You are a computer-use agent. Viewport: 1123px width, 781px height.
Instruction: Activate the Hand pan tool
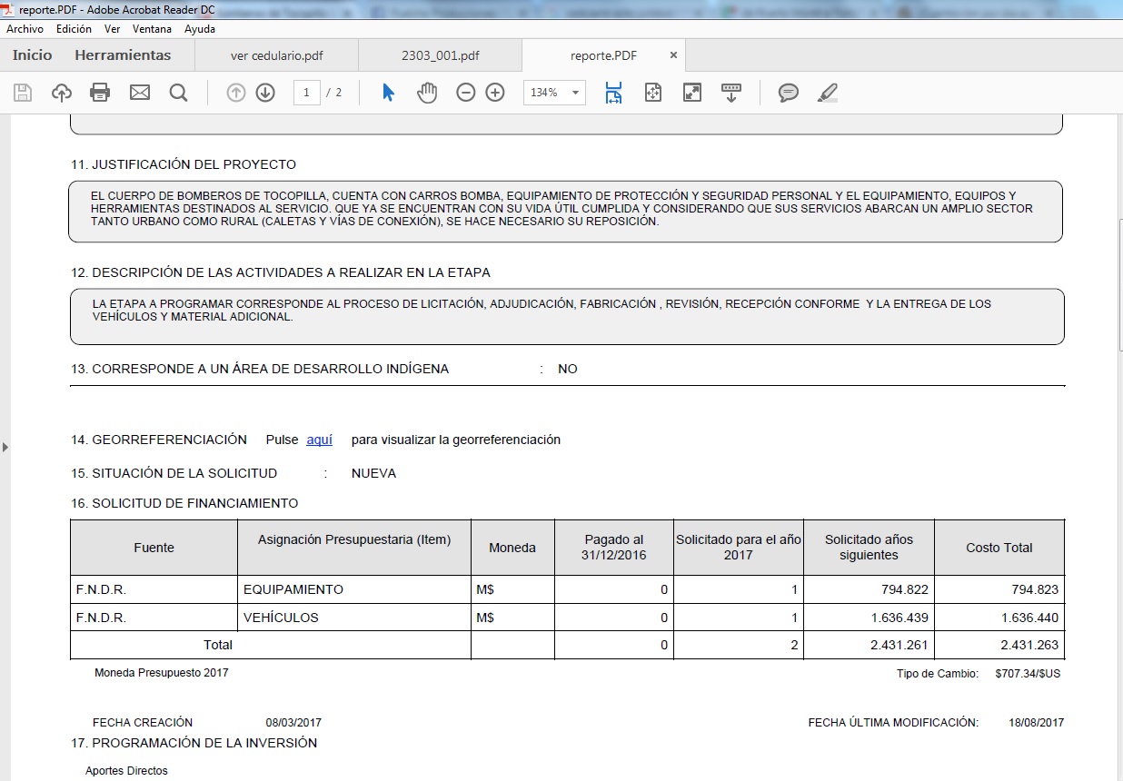pyautogui.click(x=427, y=93)
